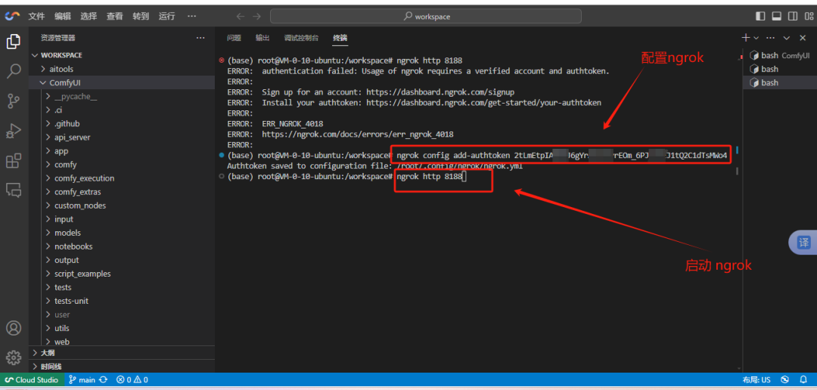The image size is (817, 390).
Task: Toggle the bottom panel layout icon
Action: click(x=776, y=16)
